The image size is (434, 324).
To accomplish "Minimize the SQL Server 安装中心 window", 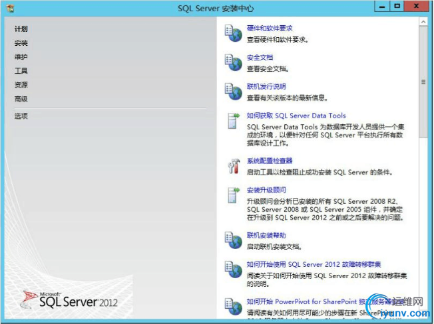I will point(382,6).
